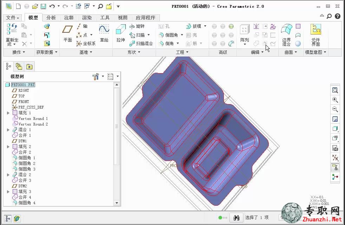The width and height of the screenshot is (345, 225).
Task: Expand the 填充 1 tree node
Action: point(8,113)
